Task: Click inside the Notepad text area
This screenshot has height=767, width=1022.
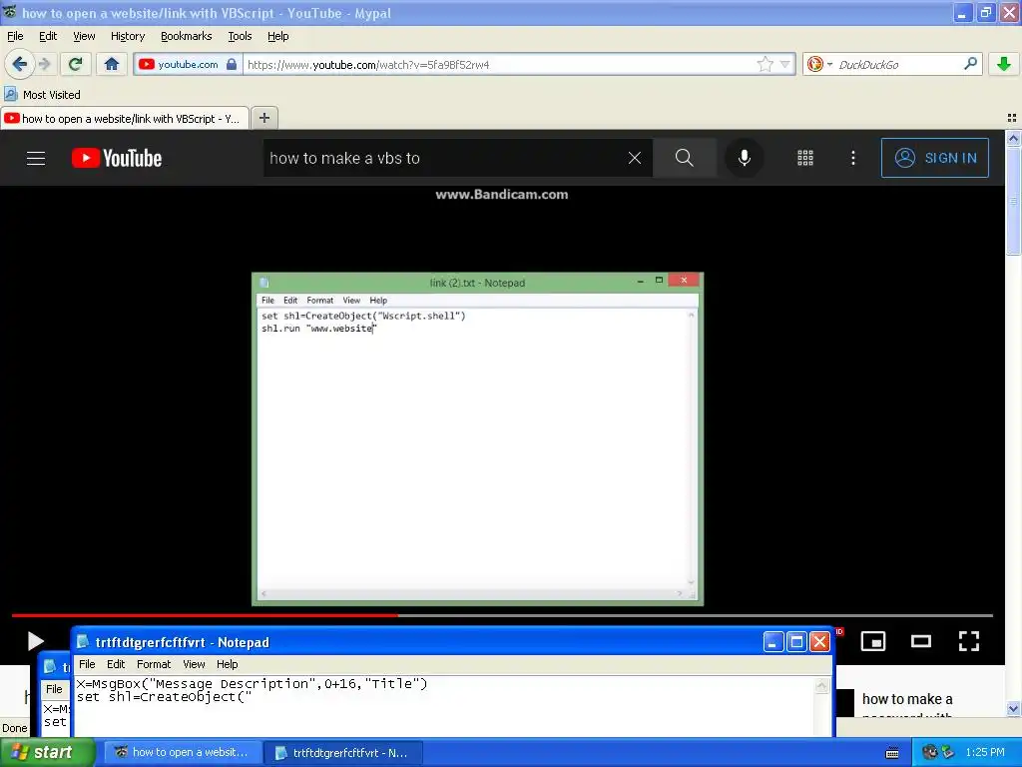Action: pyautogui.click(x=444, y=706)
